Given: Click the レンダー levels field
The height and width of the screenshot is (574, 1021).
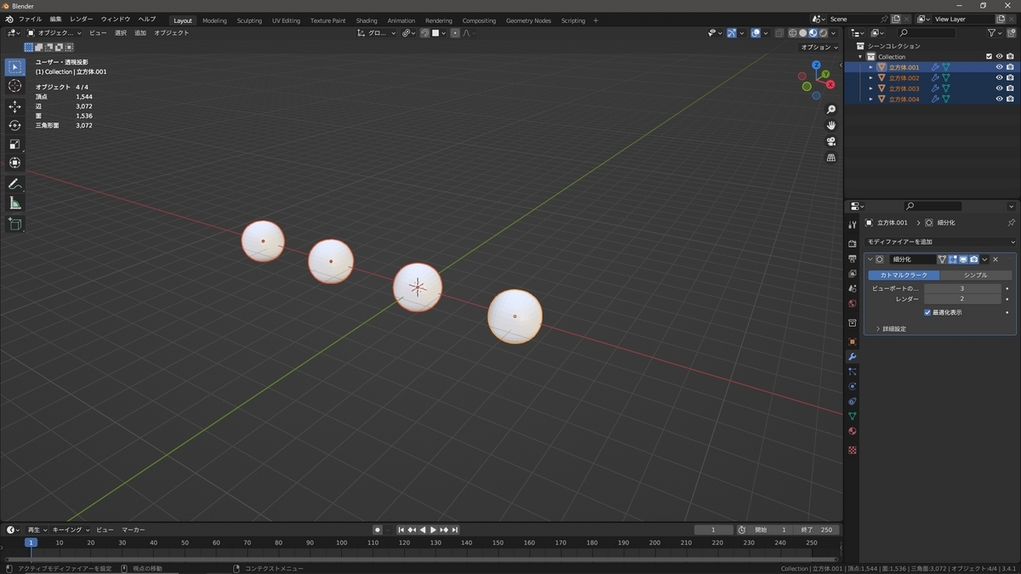Looking at the screenshot, I should pos(962,299).
